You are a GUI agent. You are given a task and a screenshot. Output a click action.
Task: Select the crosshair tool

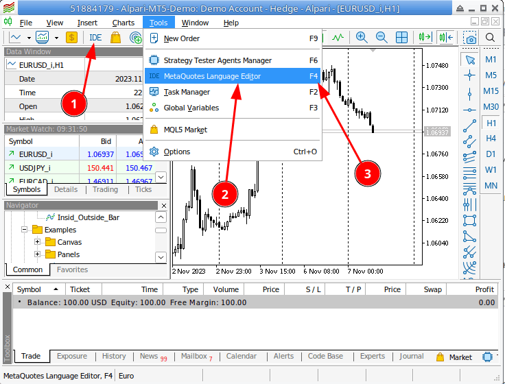(x=469, y=75)
